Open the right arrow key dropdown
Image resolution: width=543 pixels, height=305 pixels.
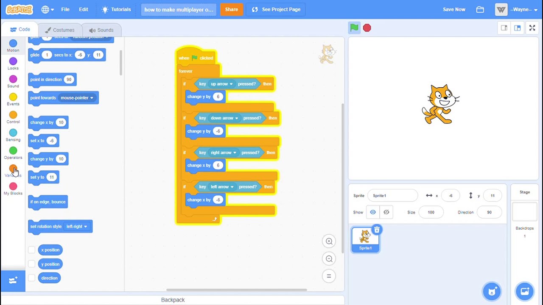[x=224, y=152]
